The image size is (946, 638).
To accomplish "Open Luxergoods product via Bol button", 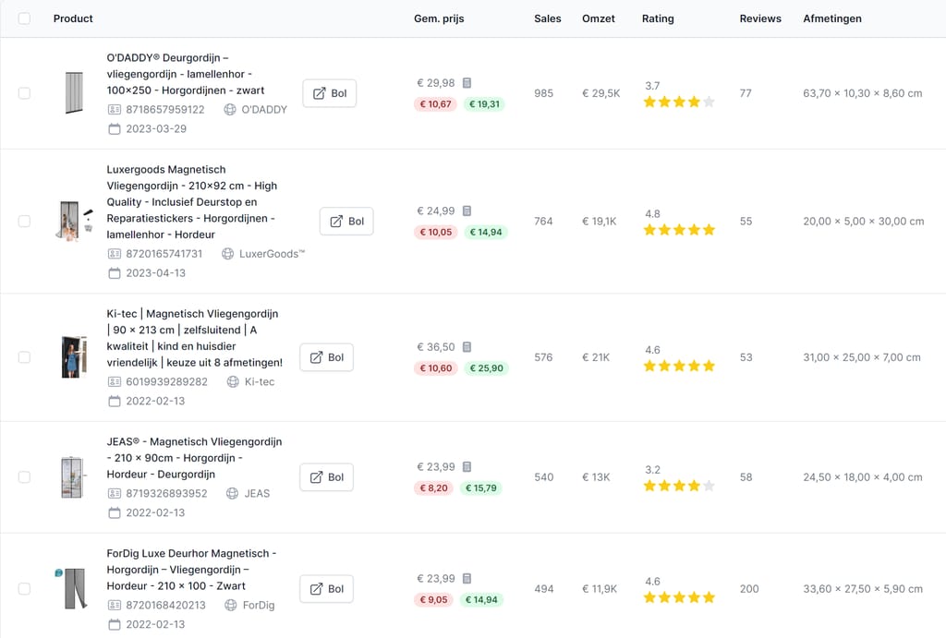I will coord(346,222).
